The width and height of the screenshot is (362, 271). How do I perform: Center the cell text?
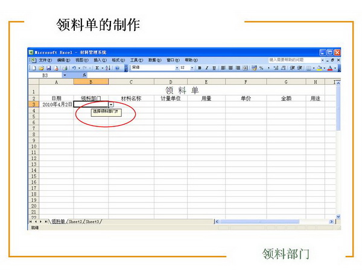(x=230, y=68)
